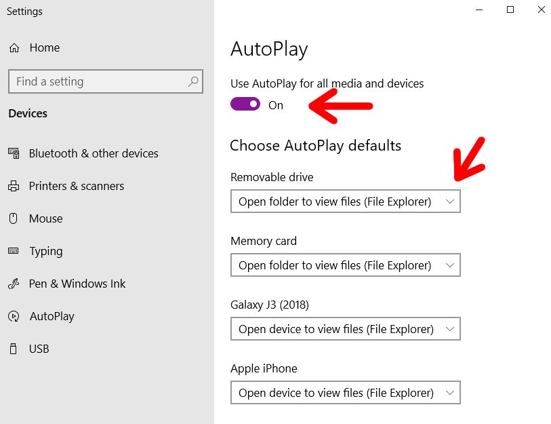Viewport: 551px width, 424px height.
Task: Expand the Removable drive dropdown
Action: (346, 201)
